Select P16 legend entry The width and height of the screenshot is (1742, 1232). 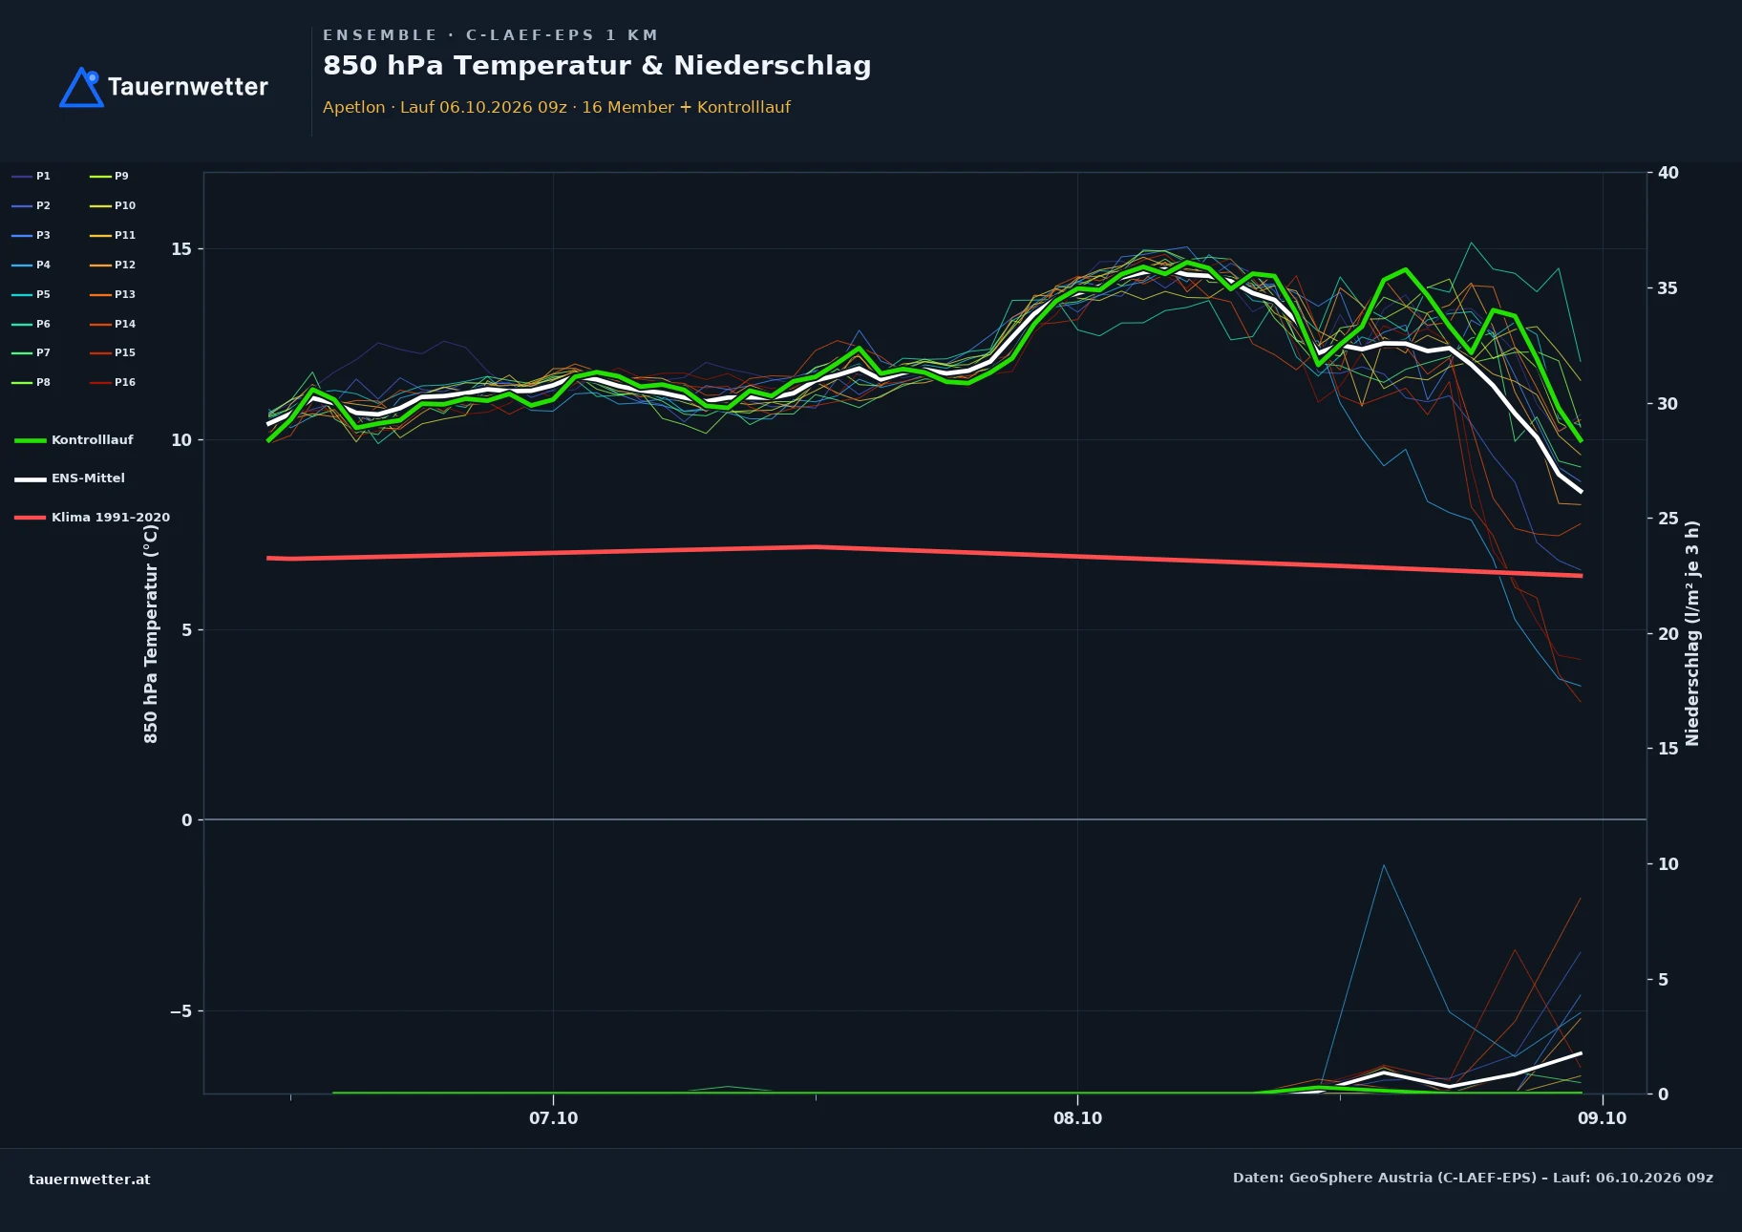[x=113, y=382]
